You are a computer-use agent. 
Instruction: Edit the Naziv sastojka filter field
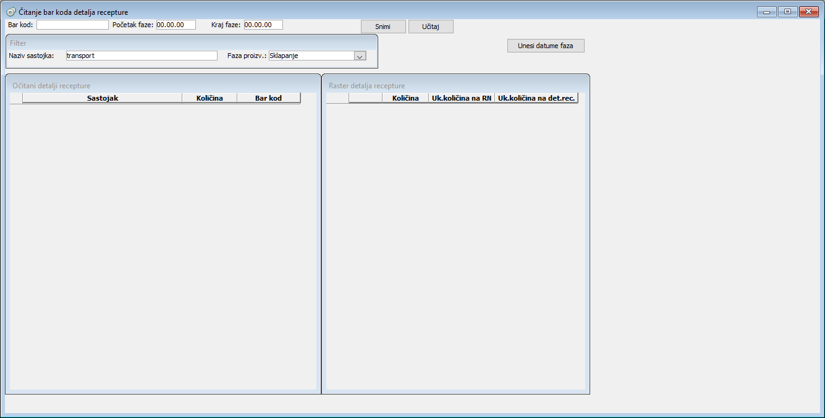coord(142,56)
